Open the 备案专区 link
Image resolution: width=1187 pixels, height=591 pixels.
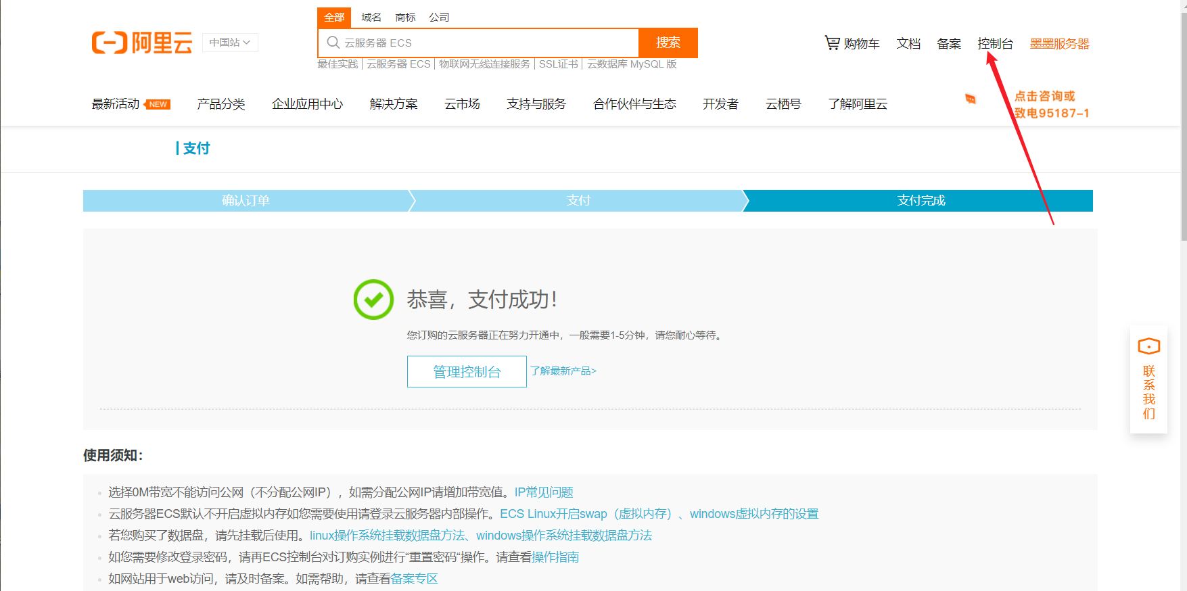pos(414,579)
